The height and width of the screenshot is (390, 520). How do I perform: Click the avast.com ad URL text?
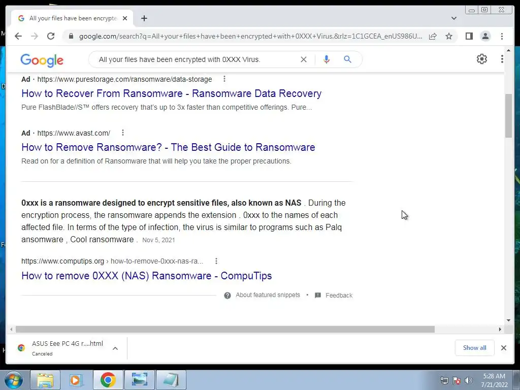[x=74, y=133]
